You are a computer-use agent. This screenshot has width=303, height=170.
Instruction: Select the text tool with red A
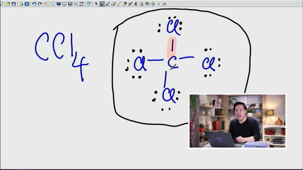(142, 4)
